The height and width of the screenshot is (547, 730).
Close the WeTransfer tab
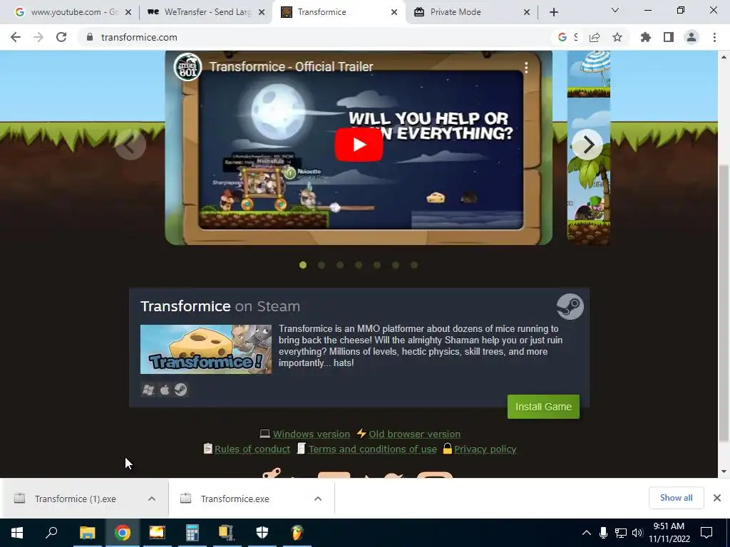262,12
